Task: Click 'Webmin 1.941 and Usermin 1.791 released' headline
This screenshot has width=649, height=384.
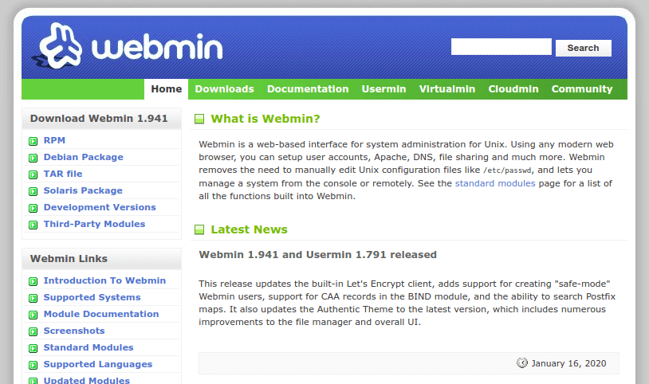Action: coord(317,254)
